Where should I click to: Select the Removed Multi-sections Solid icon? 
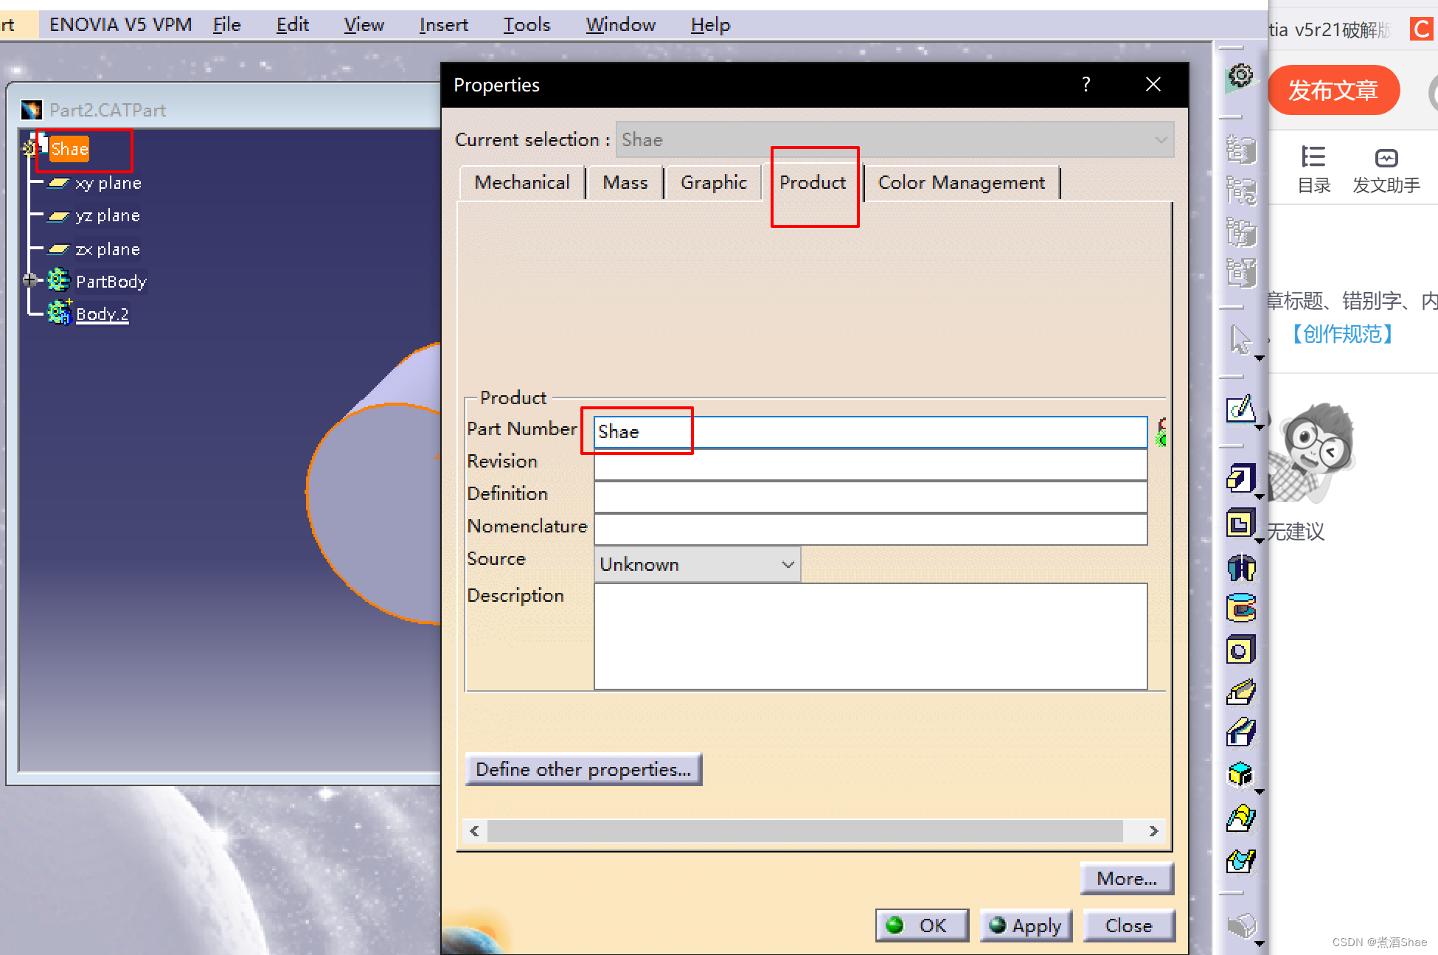[x=1241, y=861]
